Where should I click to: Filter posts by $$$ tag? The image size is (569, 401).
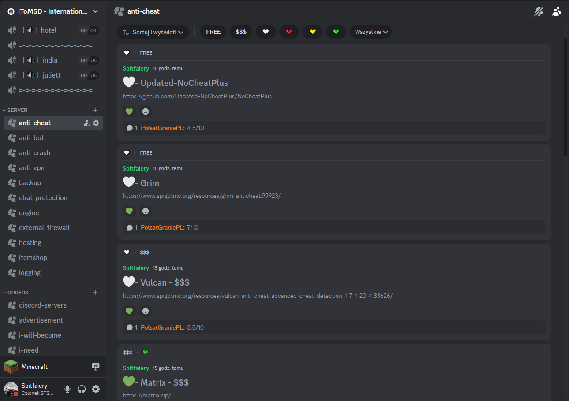[x=241, y=32]
